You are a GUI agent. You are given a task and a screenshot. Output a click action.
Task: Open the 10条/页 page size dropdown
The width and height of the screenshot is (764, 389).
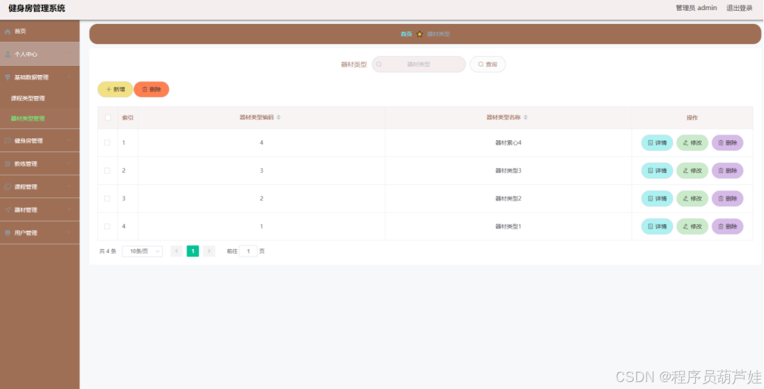coord(142,251)
